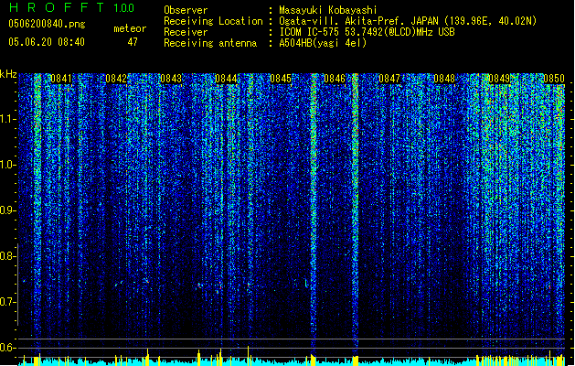Image resolution: width=575 pixels, height=366 pixels.
Task: Click the 0843 time marker
Action: point(171,79)
